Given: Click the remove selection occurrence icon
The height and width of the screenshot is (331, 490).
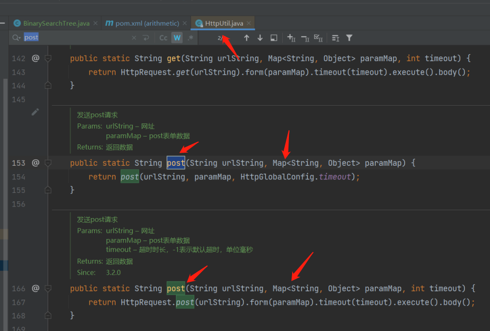Looking at the screenshot, I should coord(305,37).
